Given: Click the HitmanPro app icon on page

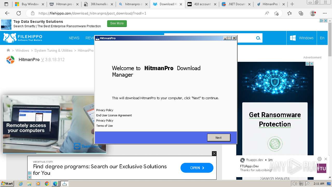Looking at the screenshot, I should [x=10, y=60].
